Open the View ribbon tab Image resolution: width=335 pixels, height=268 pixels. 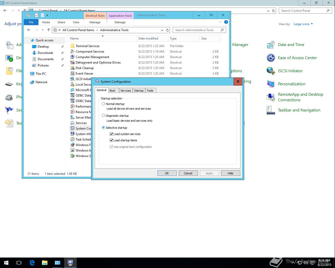click(x=76, y=22)
